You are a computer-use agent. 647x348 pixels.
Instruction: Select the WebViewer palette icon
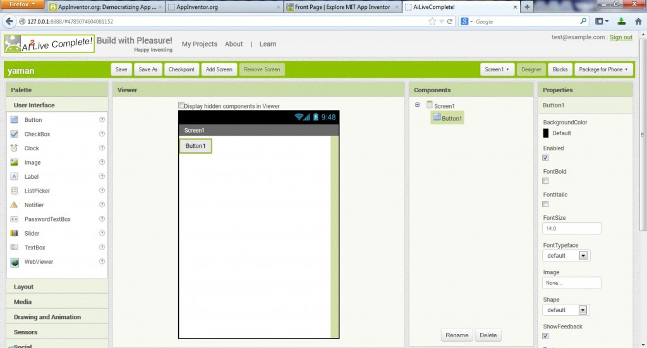point(15,262)
